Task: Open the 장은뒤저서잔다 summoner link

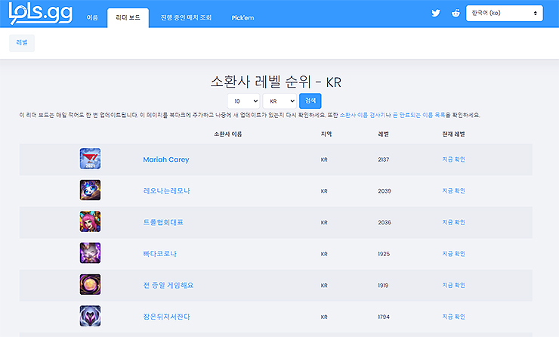Action: point(166,317)
